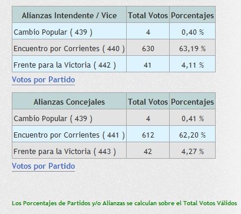Click Frente para la Victoria ( 443 ) row
This screenshot has width=241, height=214.
tap(114, 151)
